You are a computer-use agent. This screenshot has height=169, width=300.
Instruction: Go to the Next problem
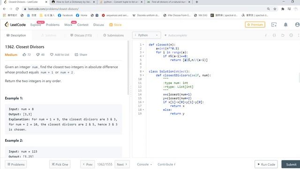(122, 164)
